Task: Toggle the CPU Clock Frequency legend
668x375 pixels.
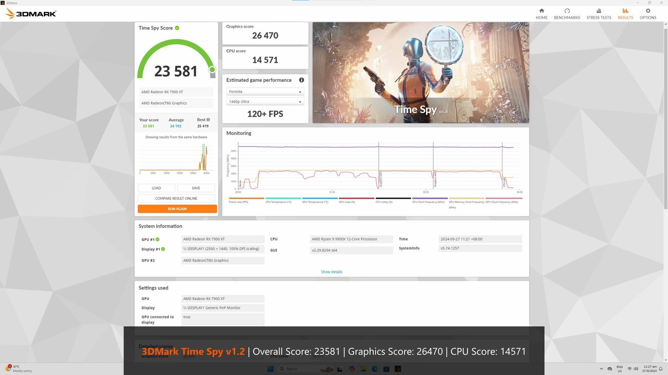Action: pos(430,200)
